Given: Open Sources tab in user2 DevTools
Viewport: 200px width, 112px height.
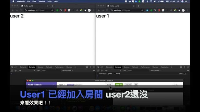Looking at the screenshot, I should [40, 67].
